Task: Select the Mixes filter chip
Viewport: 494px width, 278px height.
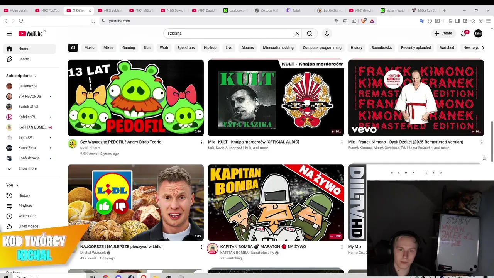Action: click(x=108, y=47)
